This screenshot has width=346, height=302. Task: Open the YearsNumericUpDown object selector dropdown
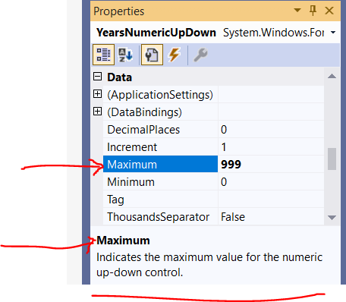point(333,33)
